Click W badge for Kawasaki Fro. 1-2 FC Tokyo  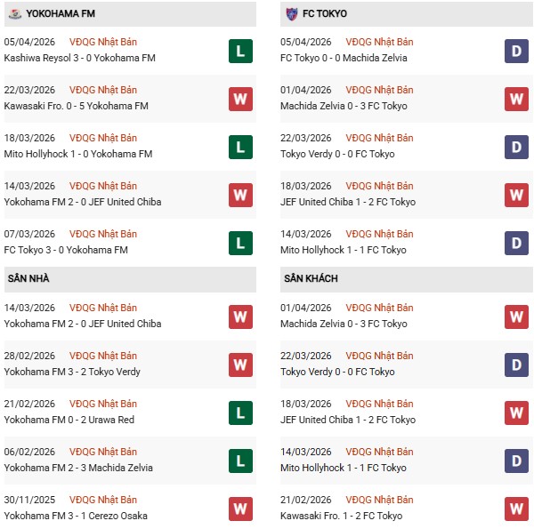coord(516,509)
